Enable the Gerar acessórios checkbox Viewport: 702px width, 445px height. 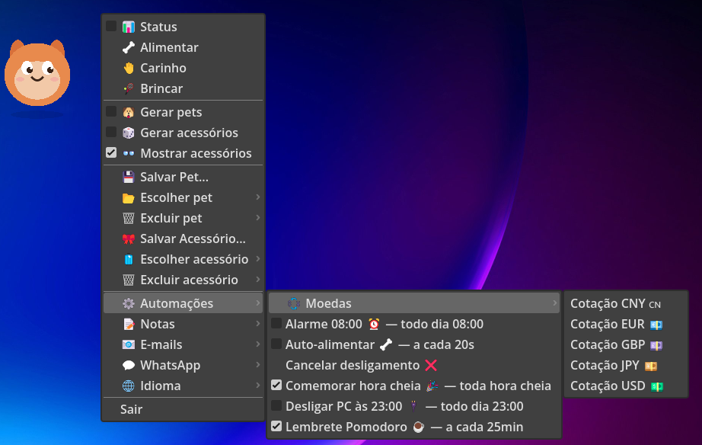click(x=111, y=132)
